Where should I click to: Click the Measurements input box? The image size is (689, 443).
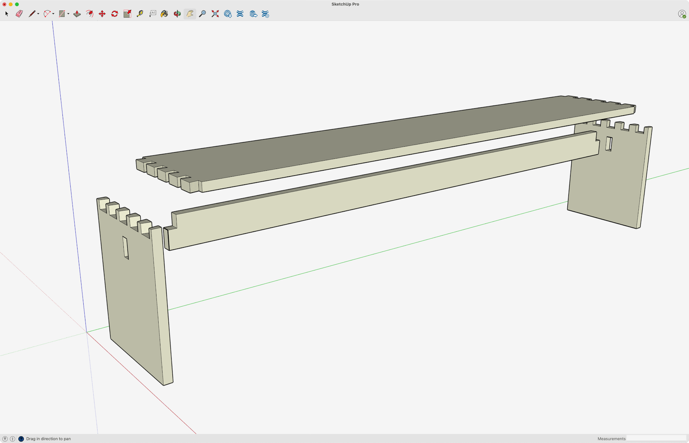click(x=656, y=438)
